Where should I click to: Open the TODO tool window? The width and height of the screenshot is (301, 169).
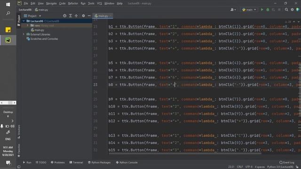[x=41, y=162]
